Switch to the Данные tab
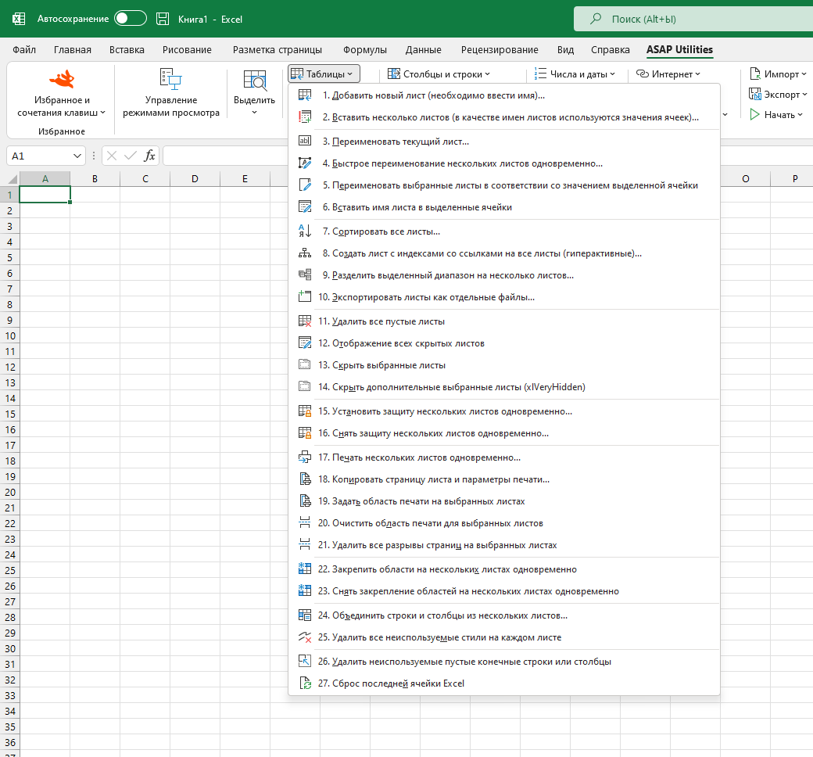 (424, 50)
